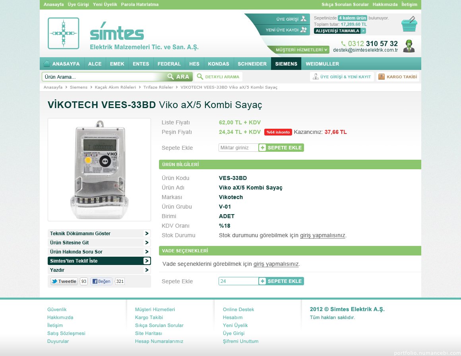The image size is (461, 356).
Task: Click Güvenlik footer link
Action: click(57, 310)
